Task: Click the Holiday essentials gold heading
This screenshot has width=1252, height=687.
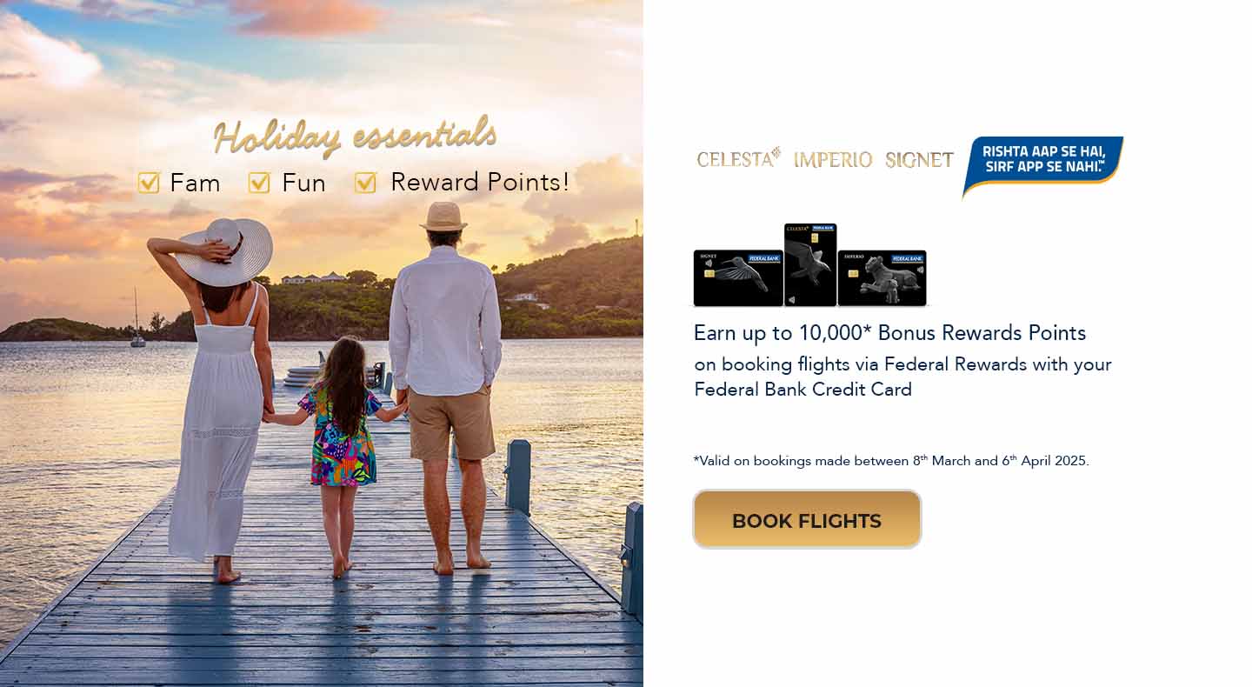Action: [355, 136]
